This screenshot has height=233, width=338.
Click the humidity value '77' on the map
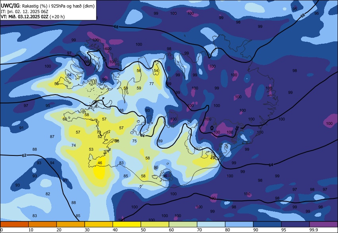coord(152,83)
